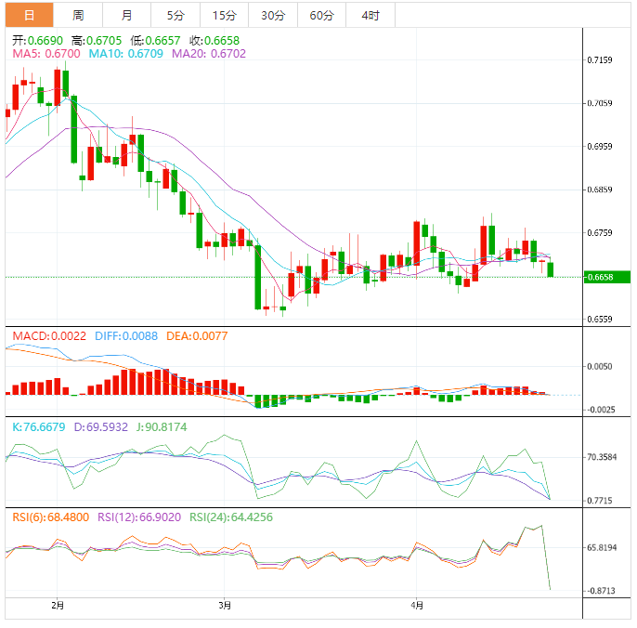The width and height of the screenshot is (637, 628).
Task: Click the 0.6959 price axis label
Action: pyautogui.click(x=600, y=147)
